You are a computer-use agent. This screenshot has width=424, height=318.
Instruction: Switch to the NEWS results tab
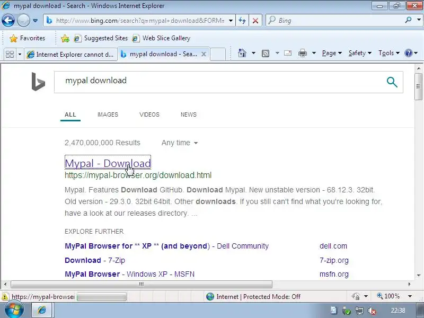click(189, 114)
